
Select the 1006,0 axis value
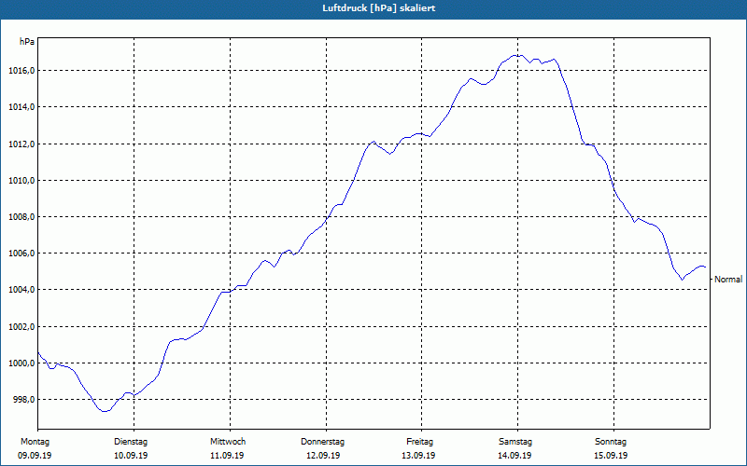[21, 254]
